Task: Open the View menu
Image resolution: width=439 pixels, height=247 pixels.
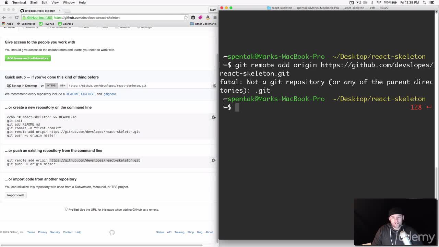Action: coord(55,2)
